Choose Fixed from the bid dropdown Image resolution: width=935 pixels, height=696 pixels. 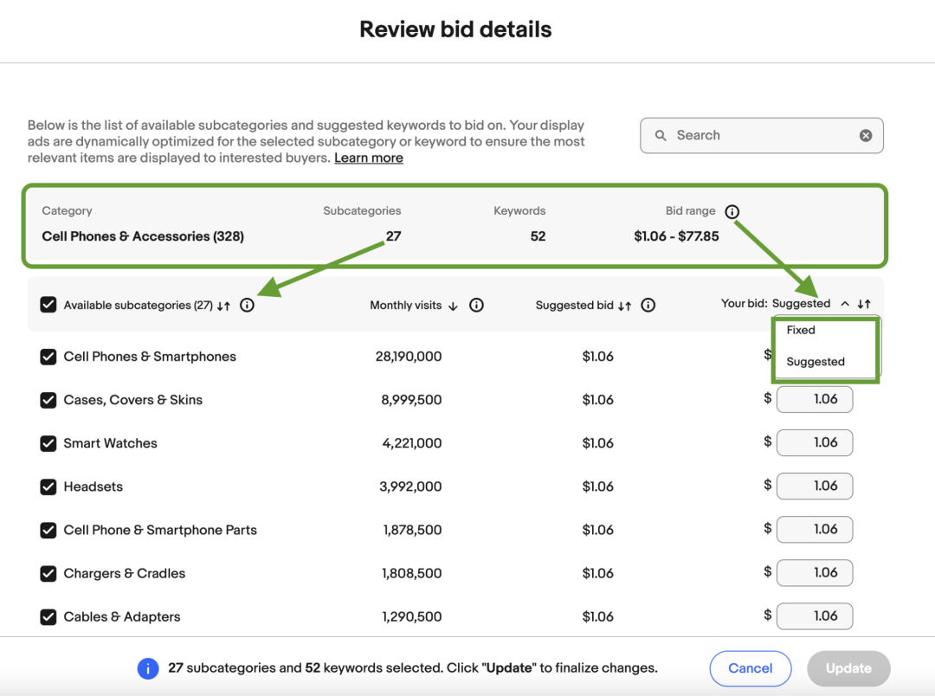(801, 330)
